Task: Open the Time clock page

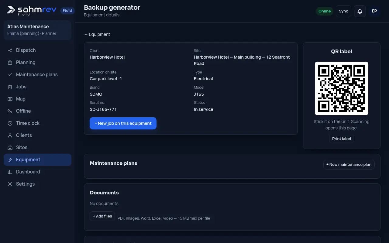Action: (x=38, y=123)
